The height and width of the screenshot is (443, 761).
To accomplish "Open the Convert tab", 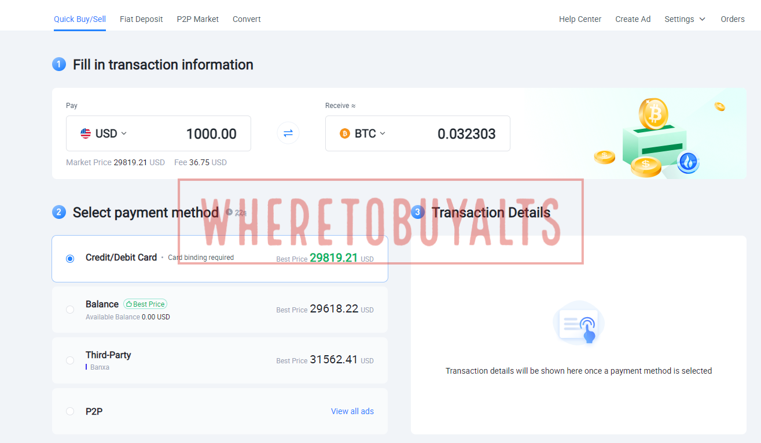I will tap(247, 19).
